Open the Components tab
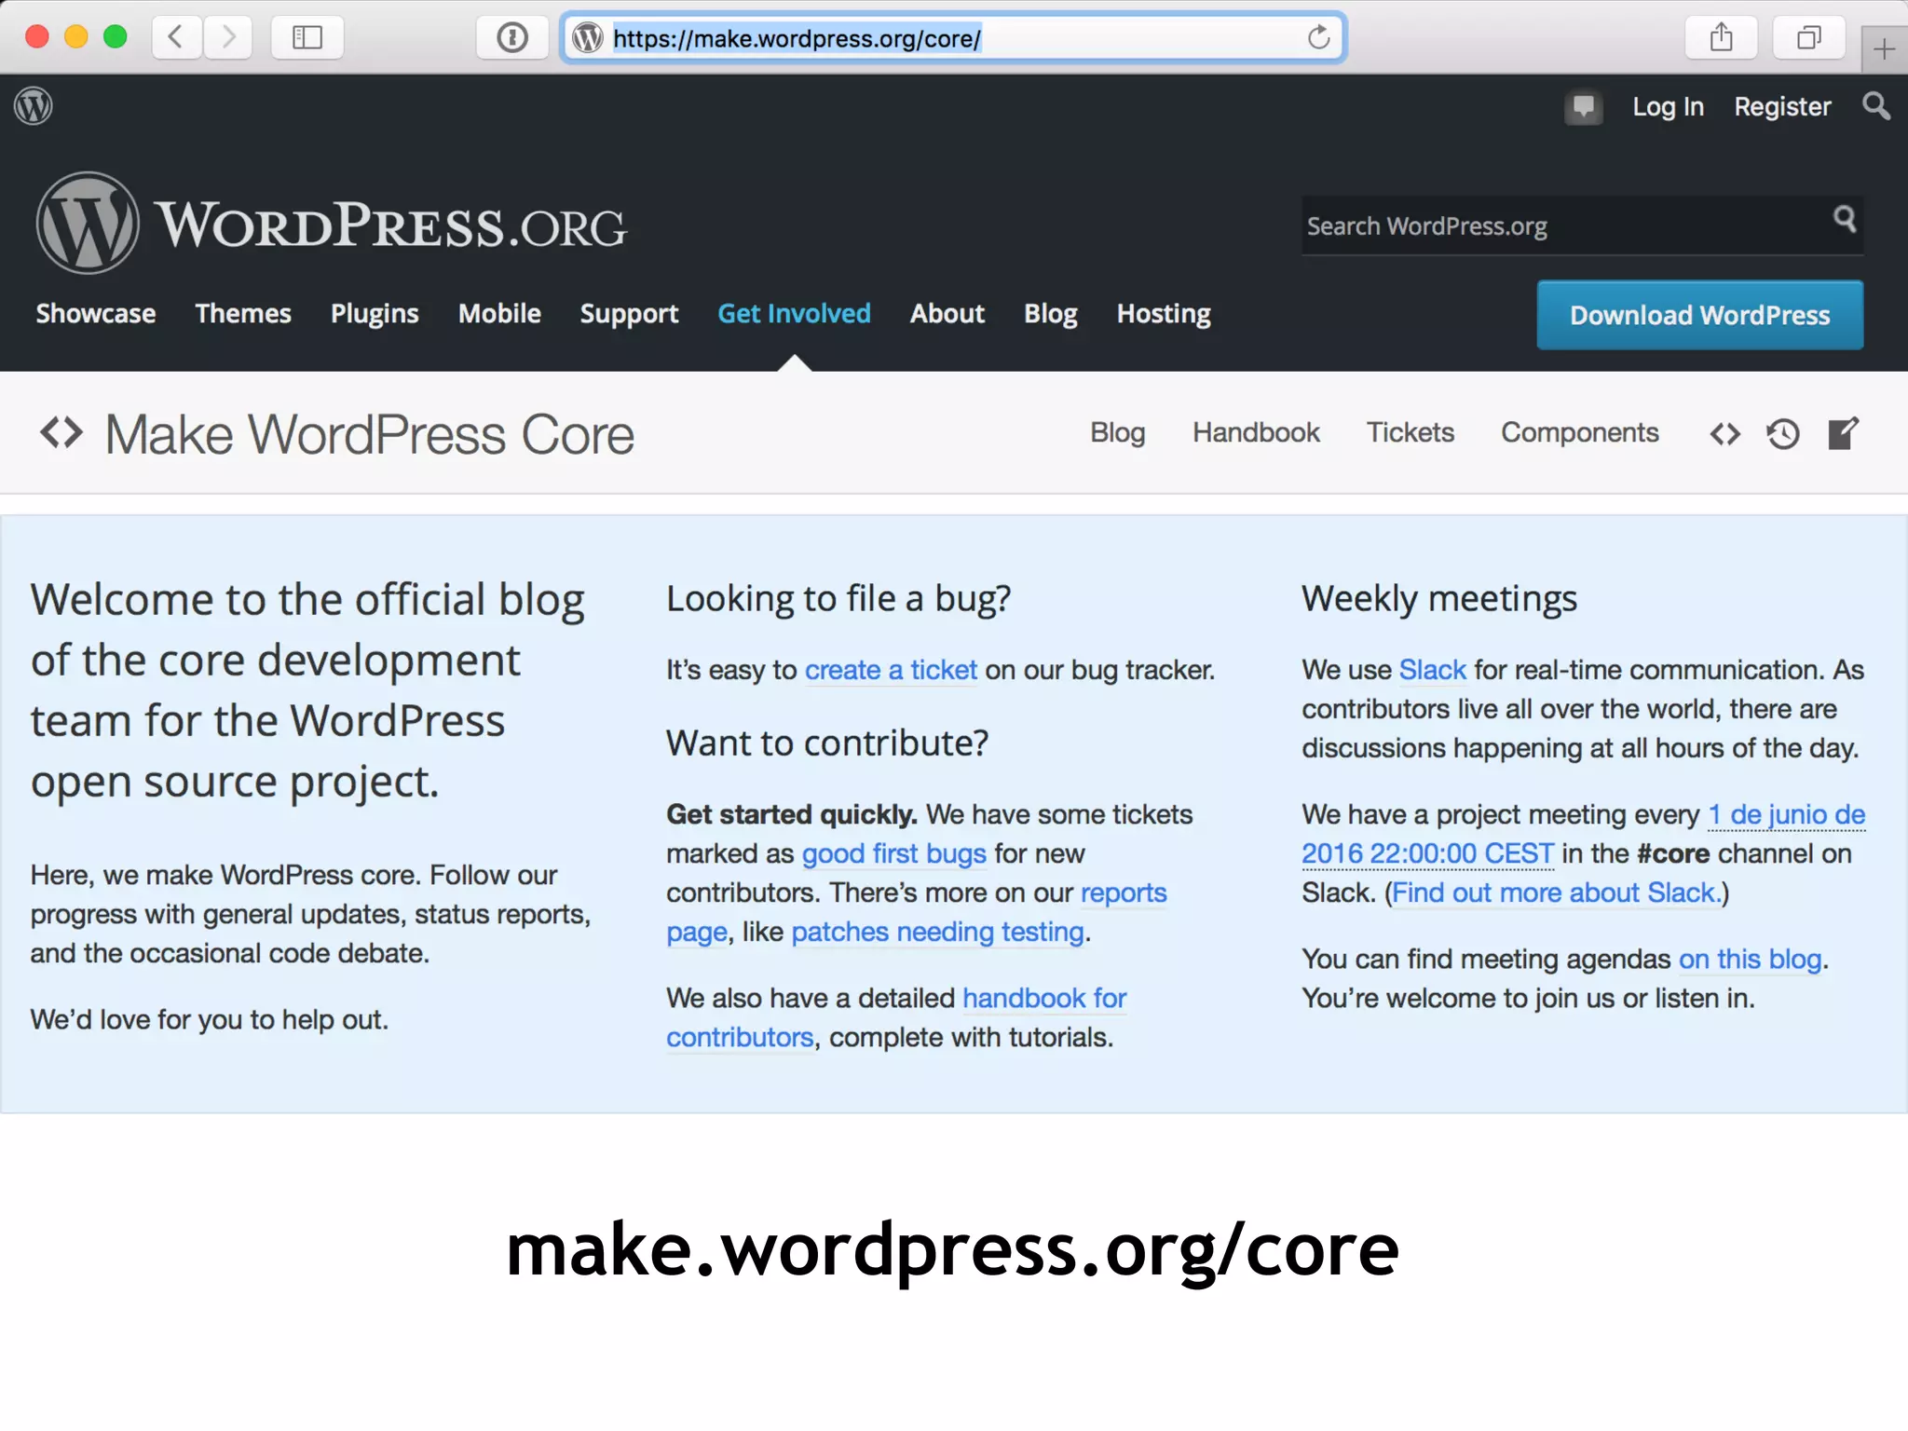 1580,433
